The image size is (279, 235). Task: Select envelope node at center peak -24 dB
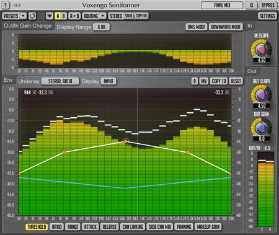(126, 141)
